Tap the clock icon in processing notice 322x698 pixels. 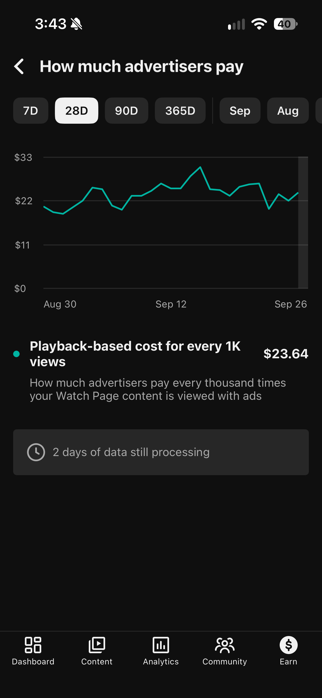(36, 452)
